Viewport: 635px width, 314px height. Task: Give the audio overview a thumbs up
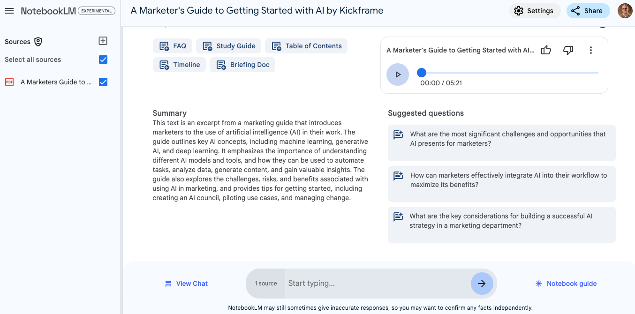click(546, 50)
